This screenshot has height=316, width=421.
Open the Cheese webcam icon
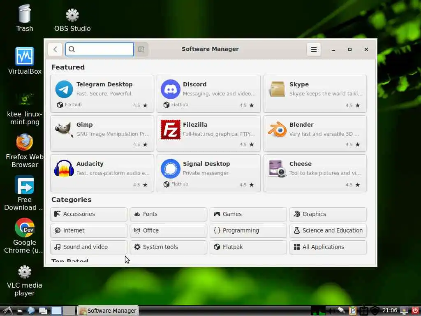pos(277,168)
